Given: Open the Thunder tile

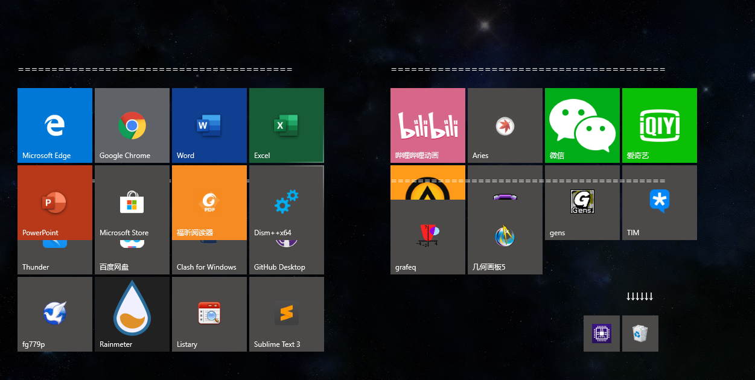Looking at the screenshot, I should pos(55,258).
